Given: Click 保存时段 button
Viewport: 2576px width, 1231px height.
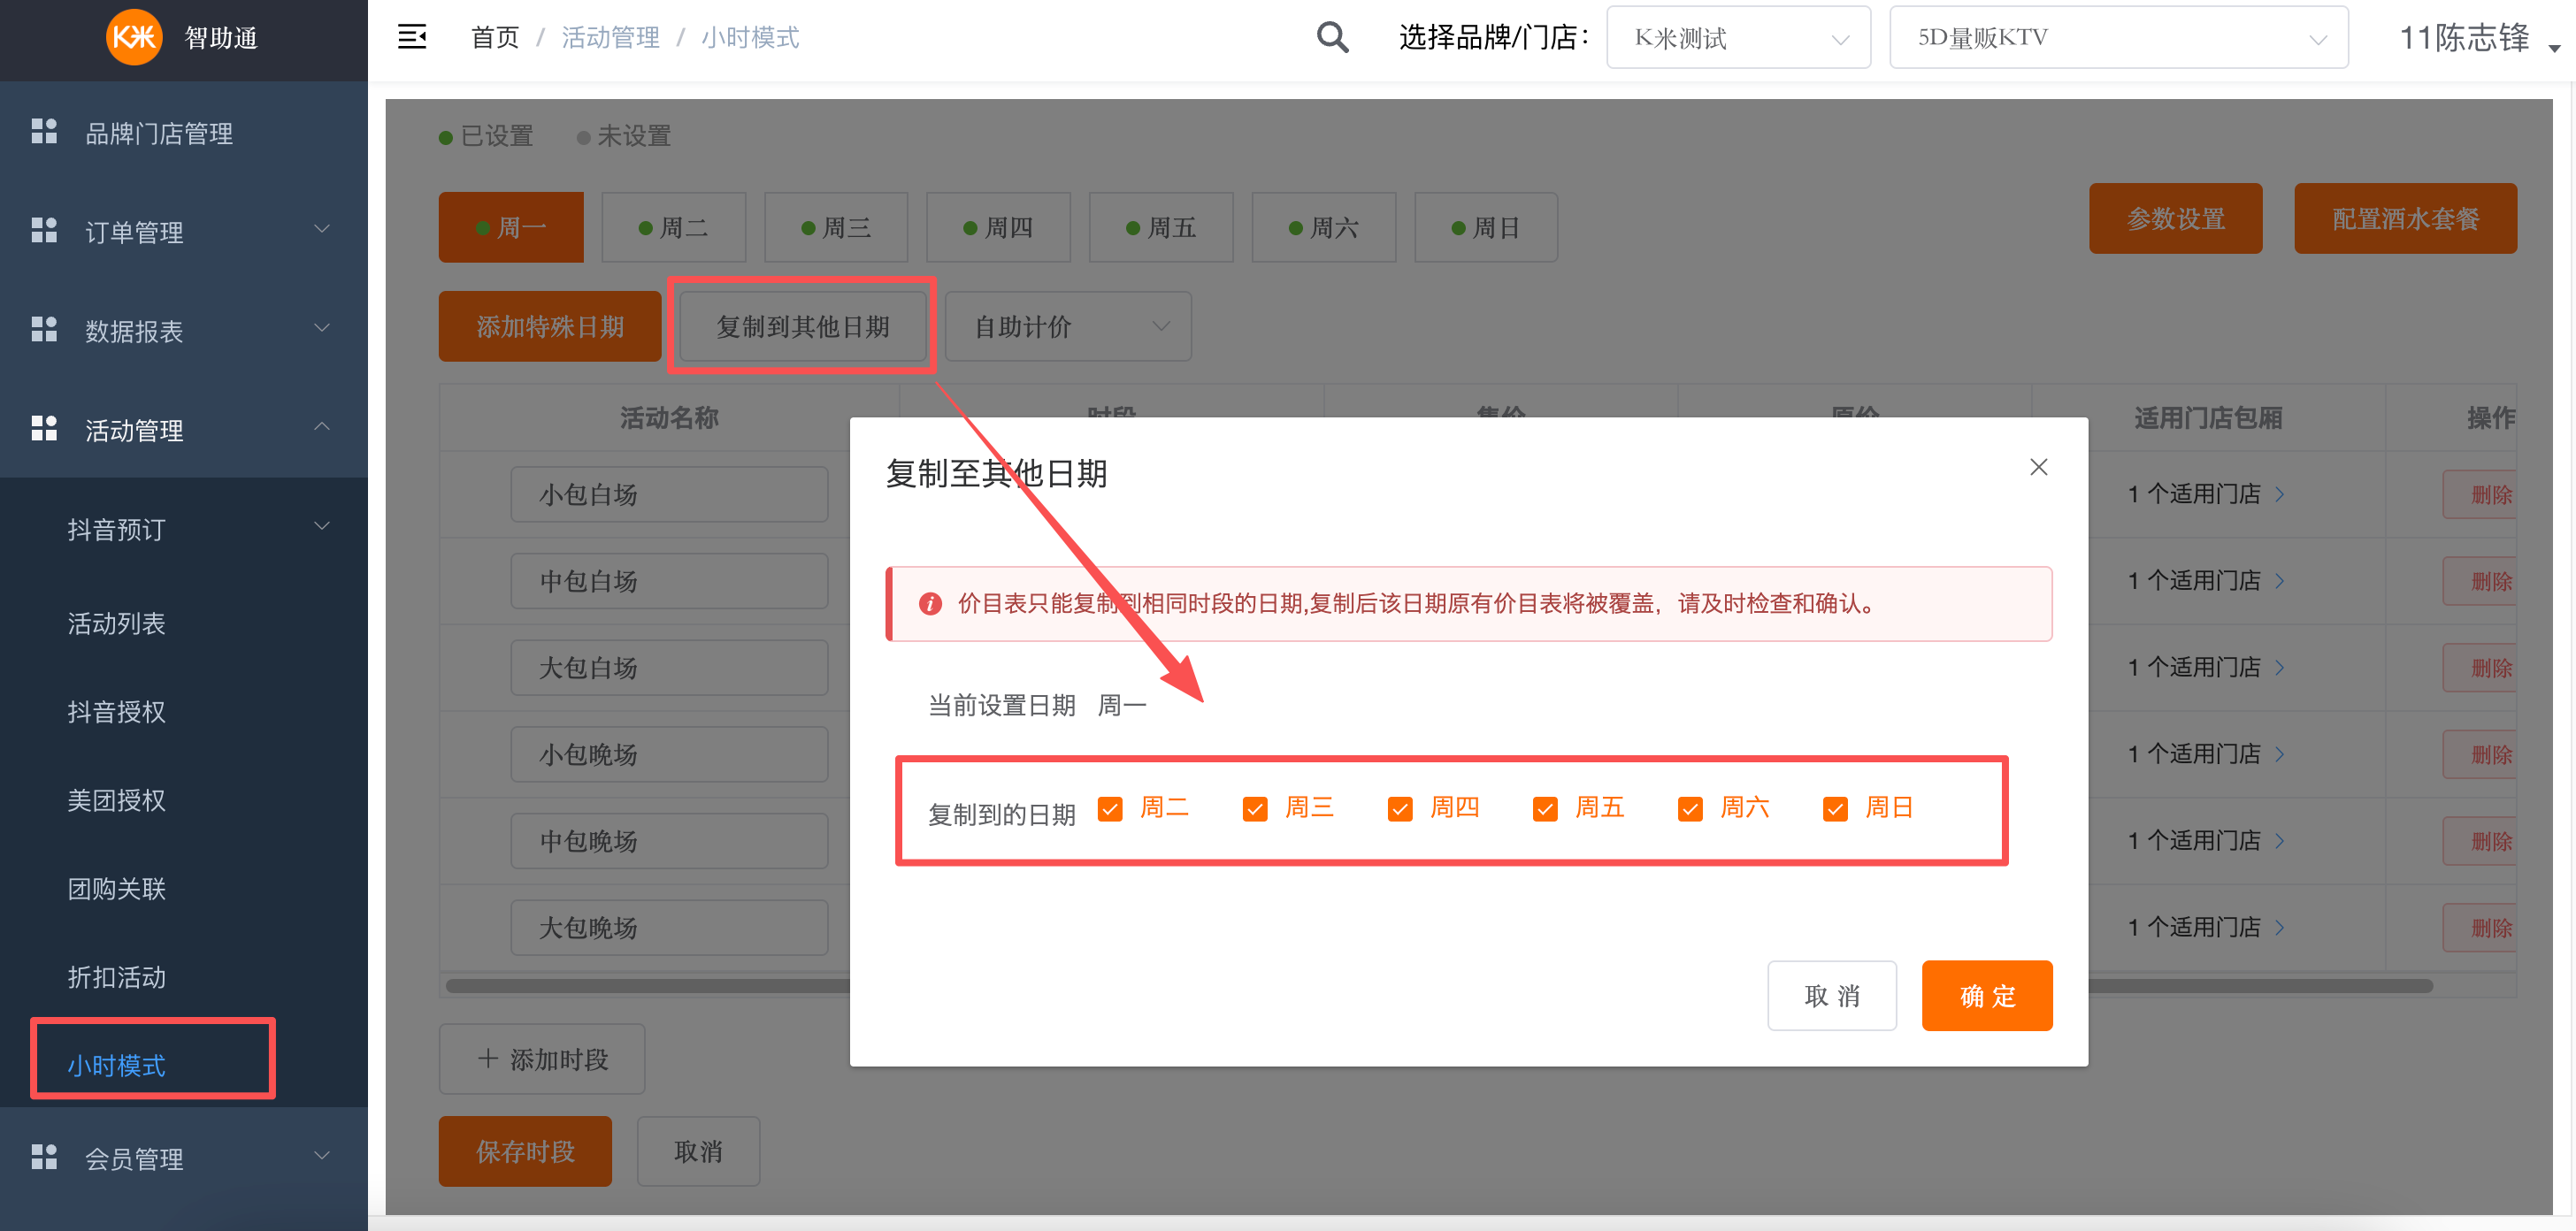Looking at the screenshot, I should pyautogui.click(x=525, y=1151).
